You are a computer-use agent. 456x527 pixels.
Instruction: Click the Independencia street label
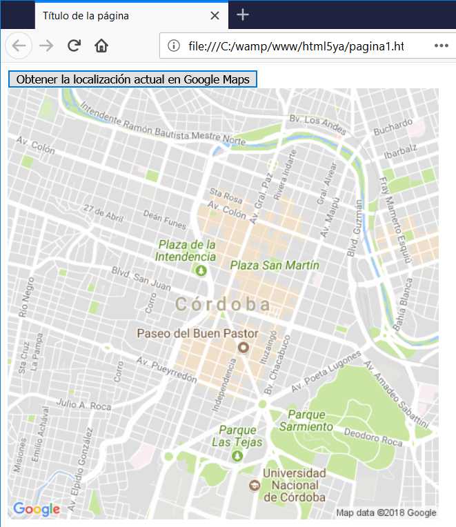click(224, 385)
